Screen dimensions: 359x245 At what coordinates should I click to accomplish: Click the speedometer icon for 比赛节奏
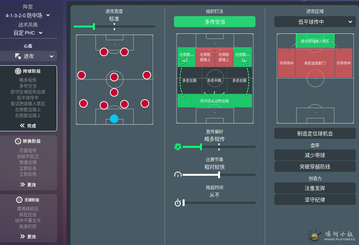pos(178,175)
